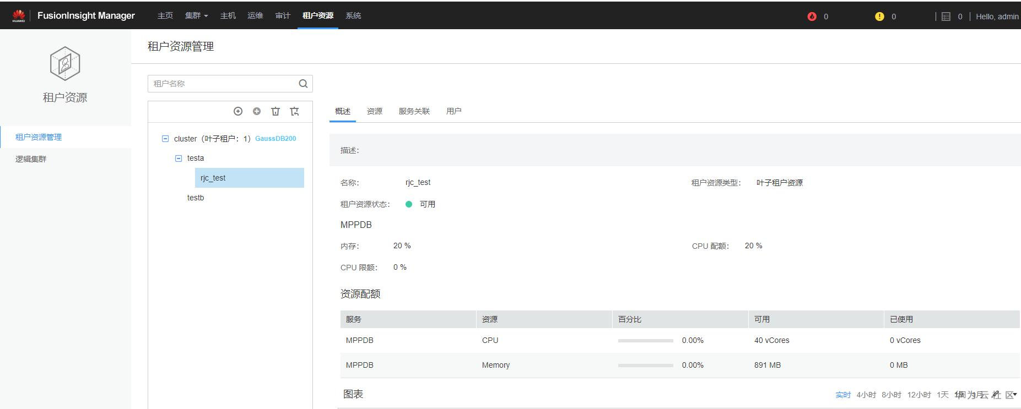Open 逻辑集群 in left sidebar

[31, 159]
